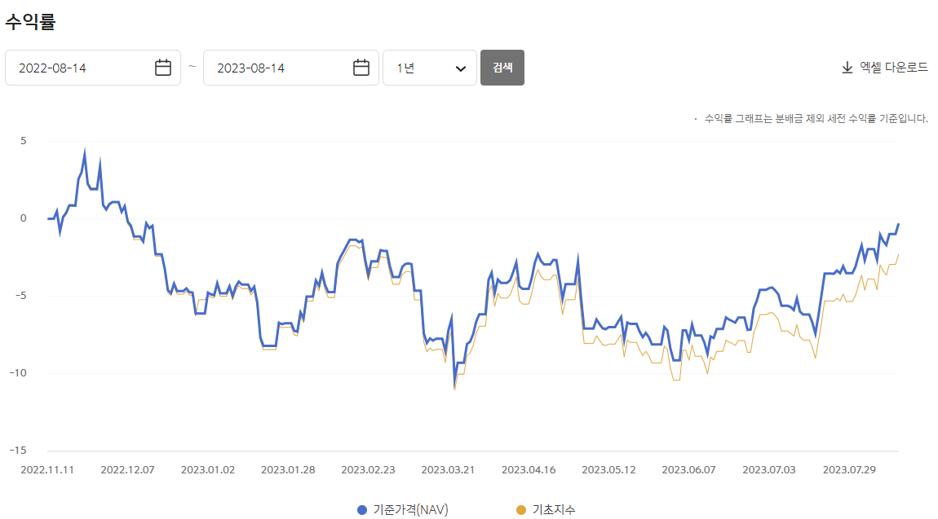Click x-axis label 2023.02.23
This screenshot has width=938, height=519.
[368, 469]
